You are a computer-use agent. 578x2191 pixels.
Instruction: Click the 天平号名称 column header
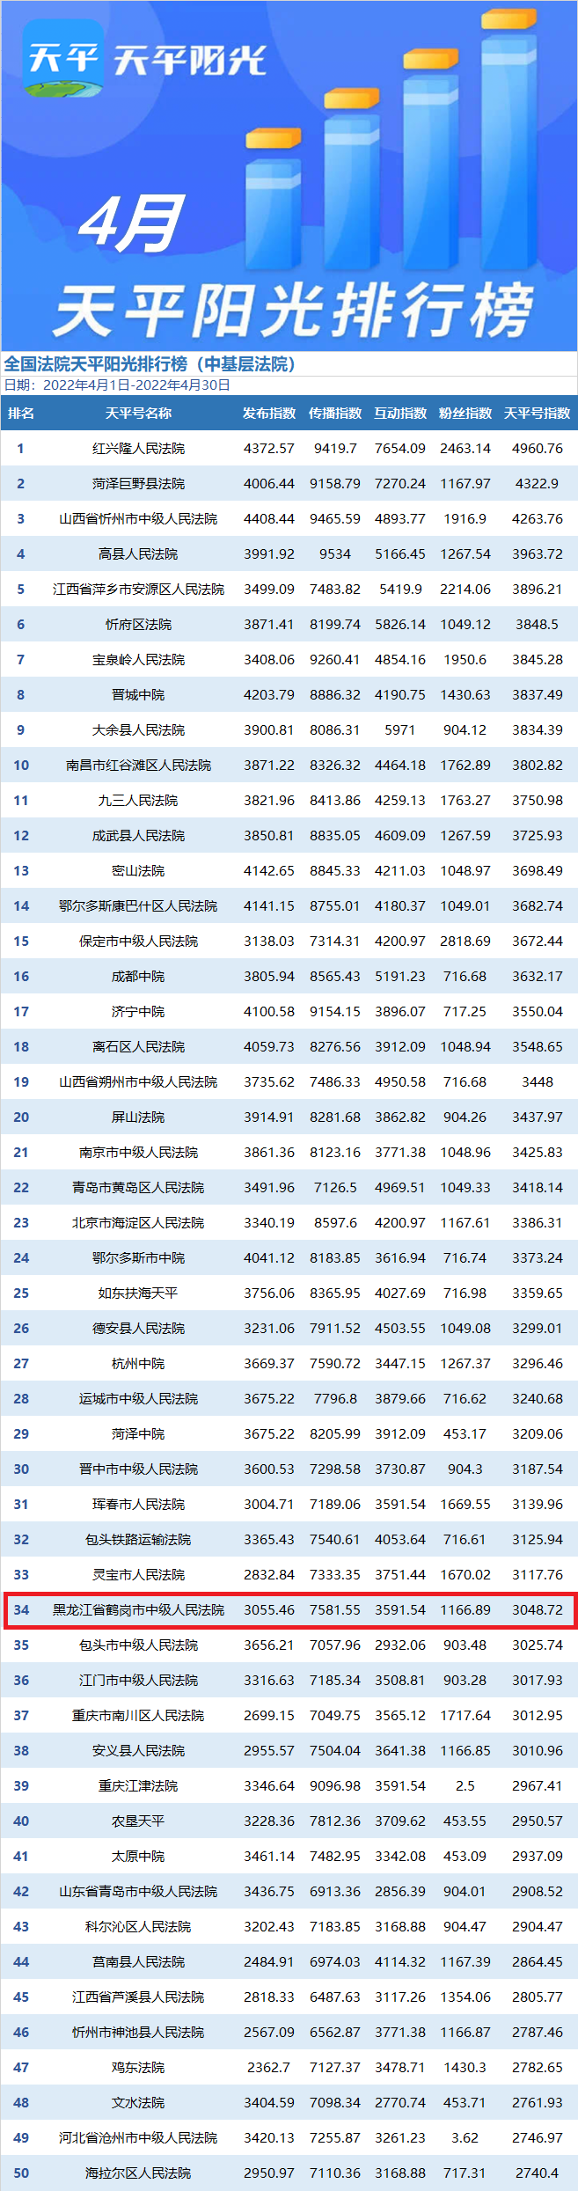pyautogui.click(x=138, y=413)
